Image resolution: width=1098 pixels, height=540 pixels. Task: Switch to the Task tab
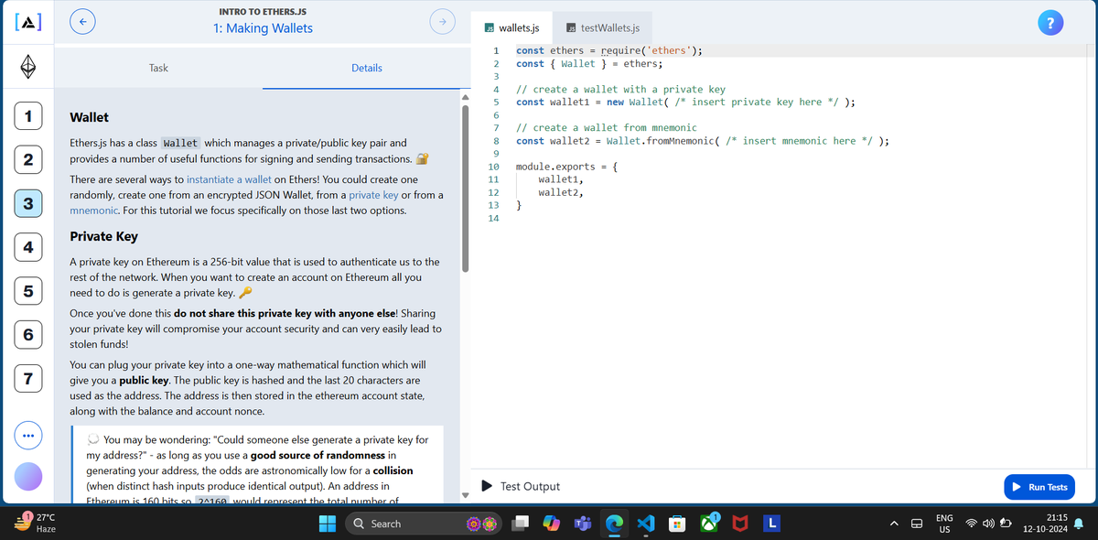pyautogui.click(x=158, y=68)
